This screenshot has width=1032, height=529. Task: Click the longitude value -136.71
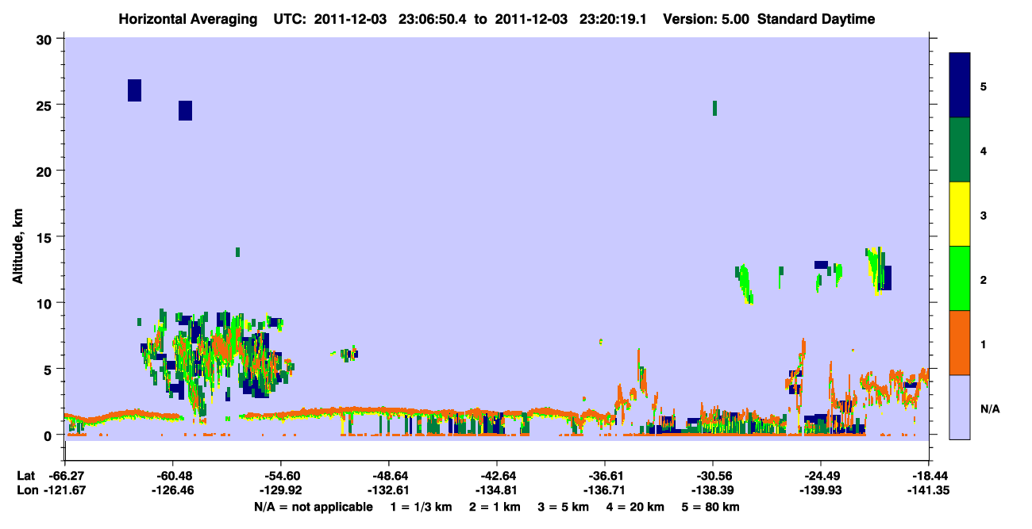point(606,490)
